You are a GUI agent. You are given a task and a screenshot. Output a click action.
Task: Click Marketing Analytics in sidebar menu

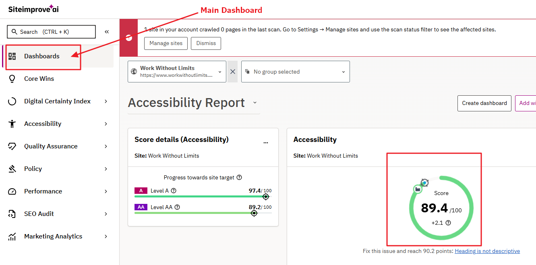point(58,236)
